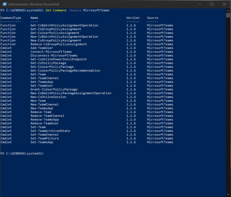Click 'New-CsOnlineSession' cmdlet name
This screenshot has height=197, width=231.
tap(48, 97)
